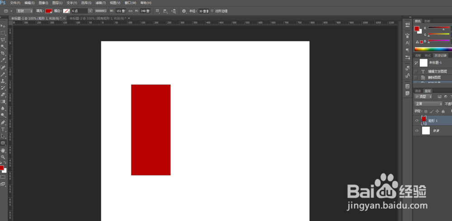This screenshot has height=221, width=452.
Task: Toggle lock position for layer
Action: tap(437, 111)
